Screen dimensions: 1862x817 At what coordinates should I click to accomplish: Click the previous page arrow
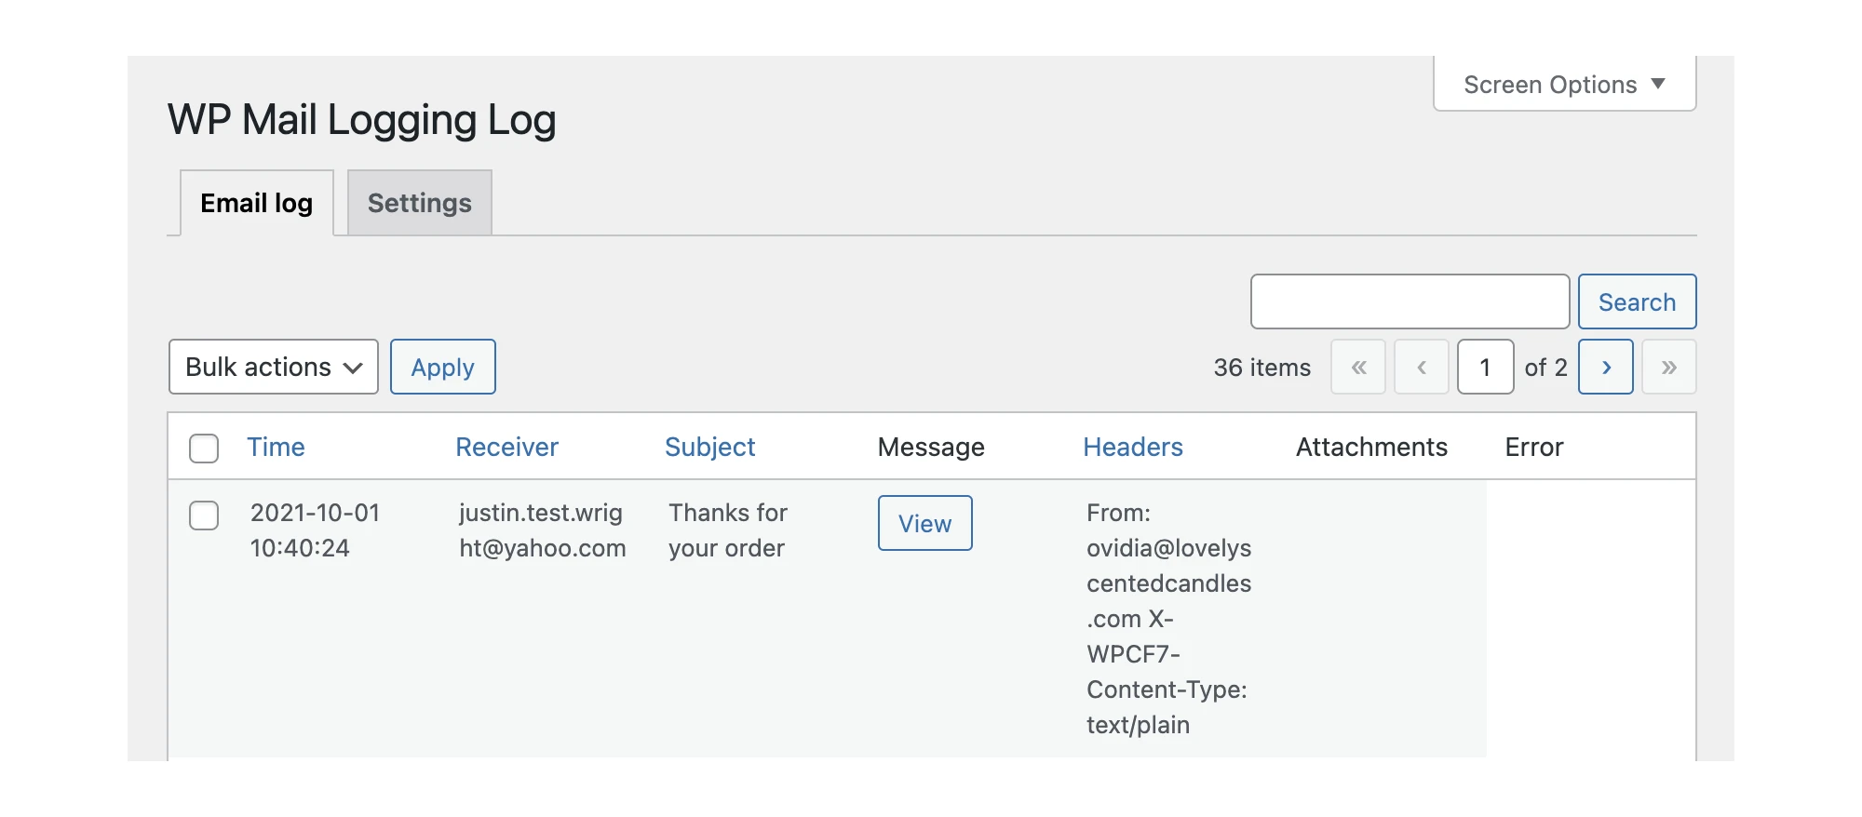(x=1421, y=368)
